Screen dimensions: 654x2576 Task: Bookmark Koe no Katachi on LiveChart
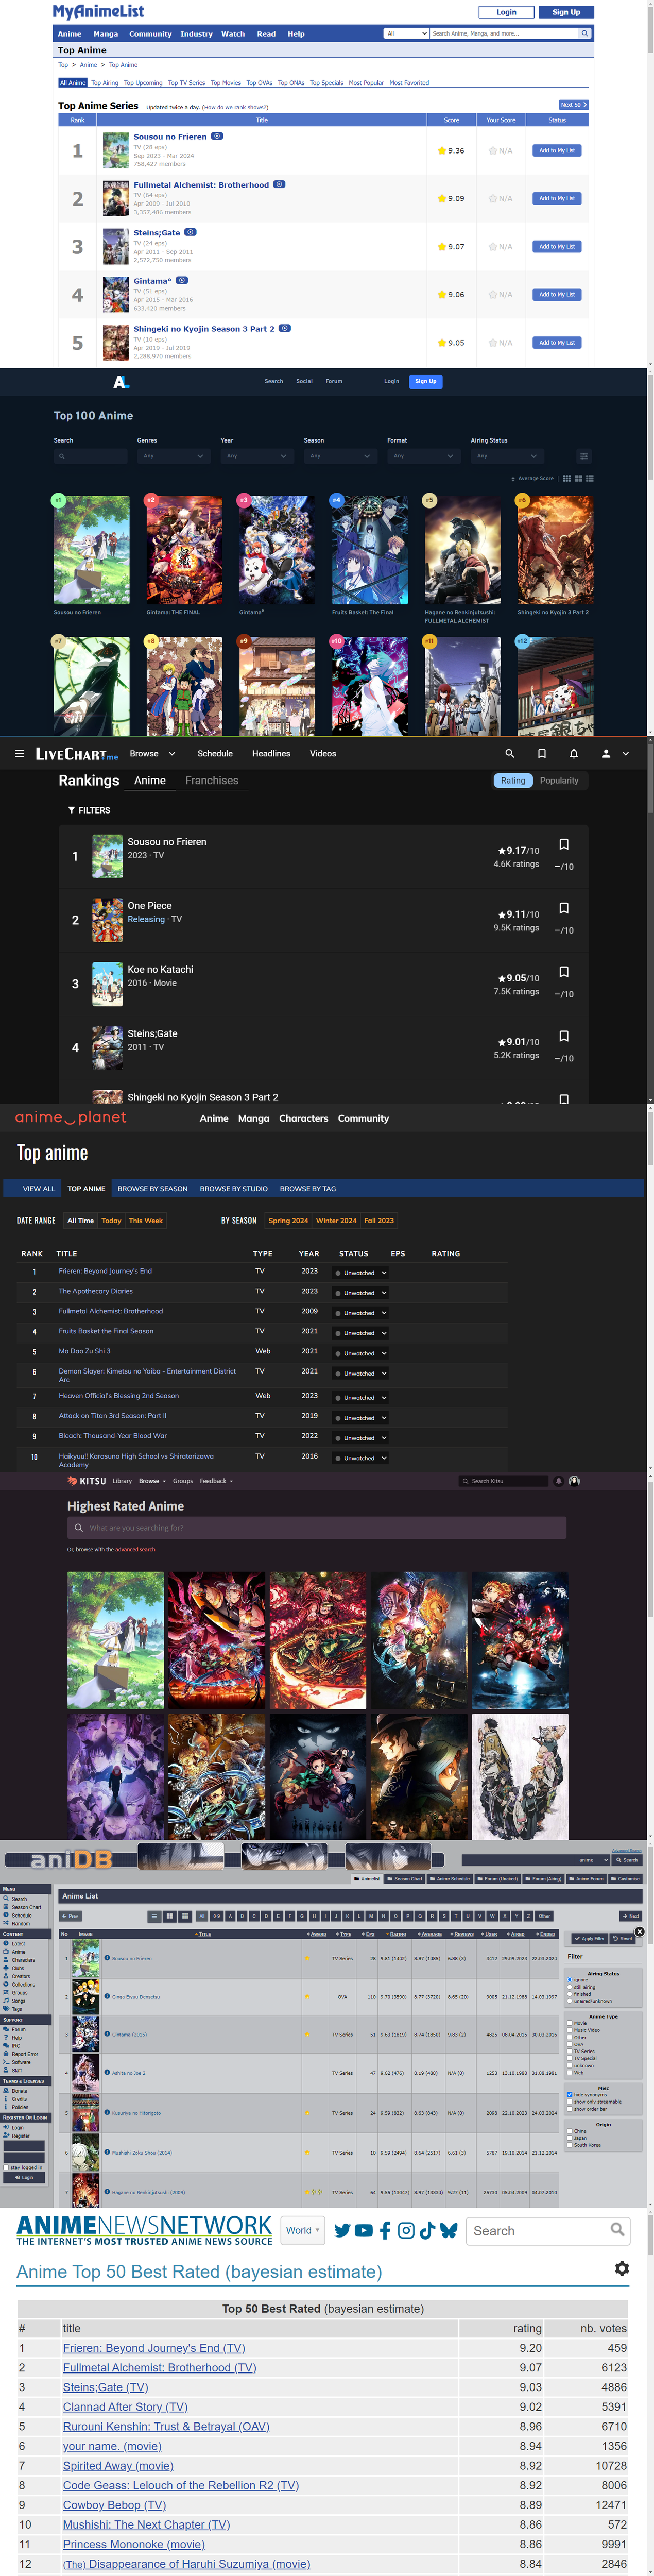(564, 972)
